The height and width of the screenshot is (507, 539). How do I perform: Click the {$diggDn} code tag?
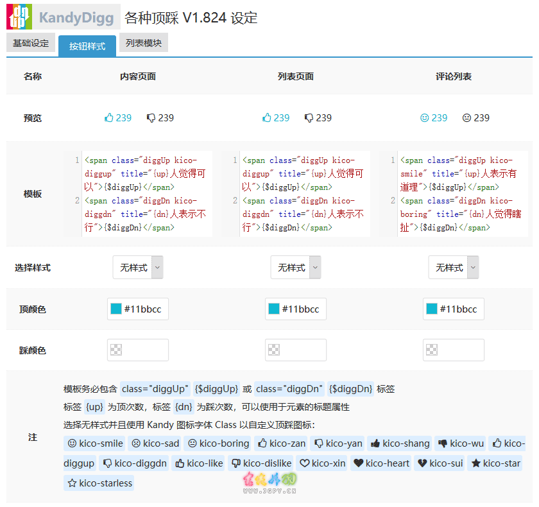(350, 389)
